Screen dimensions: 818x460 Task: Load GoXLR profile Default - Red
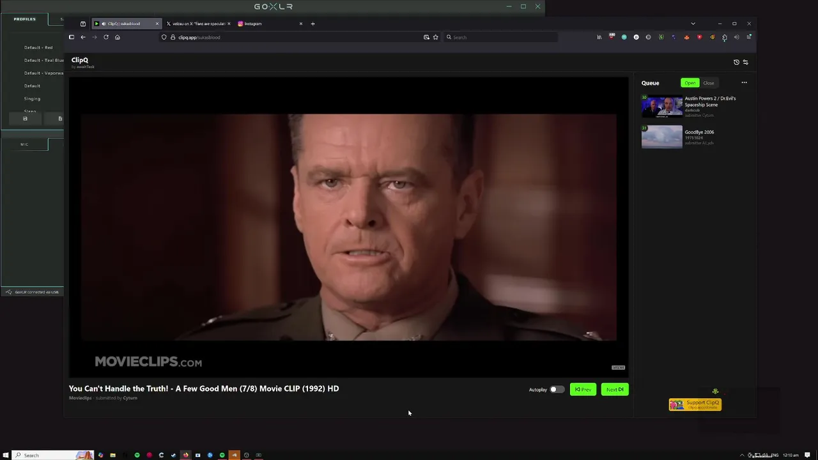click(38, 47)
